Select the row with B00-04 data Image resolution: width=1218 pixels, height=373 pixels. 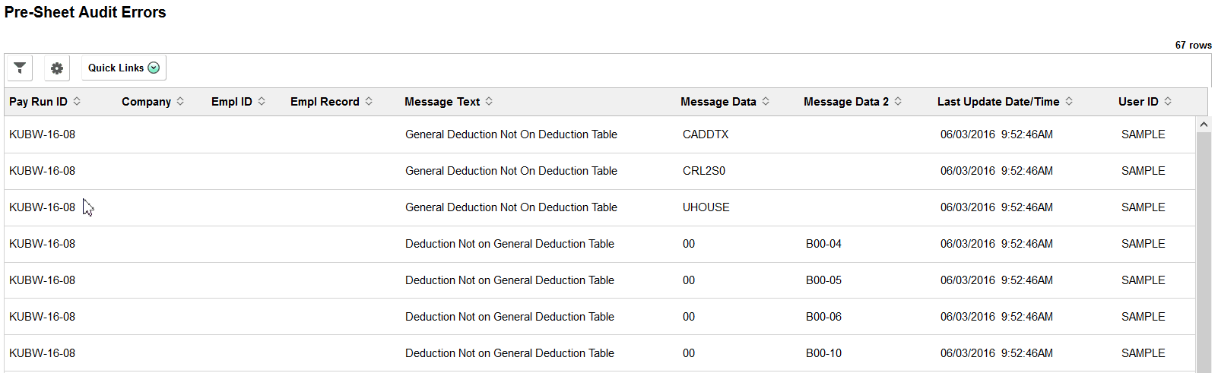tap(823, 244)
